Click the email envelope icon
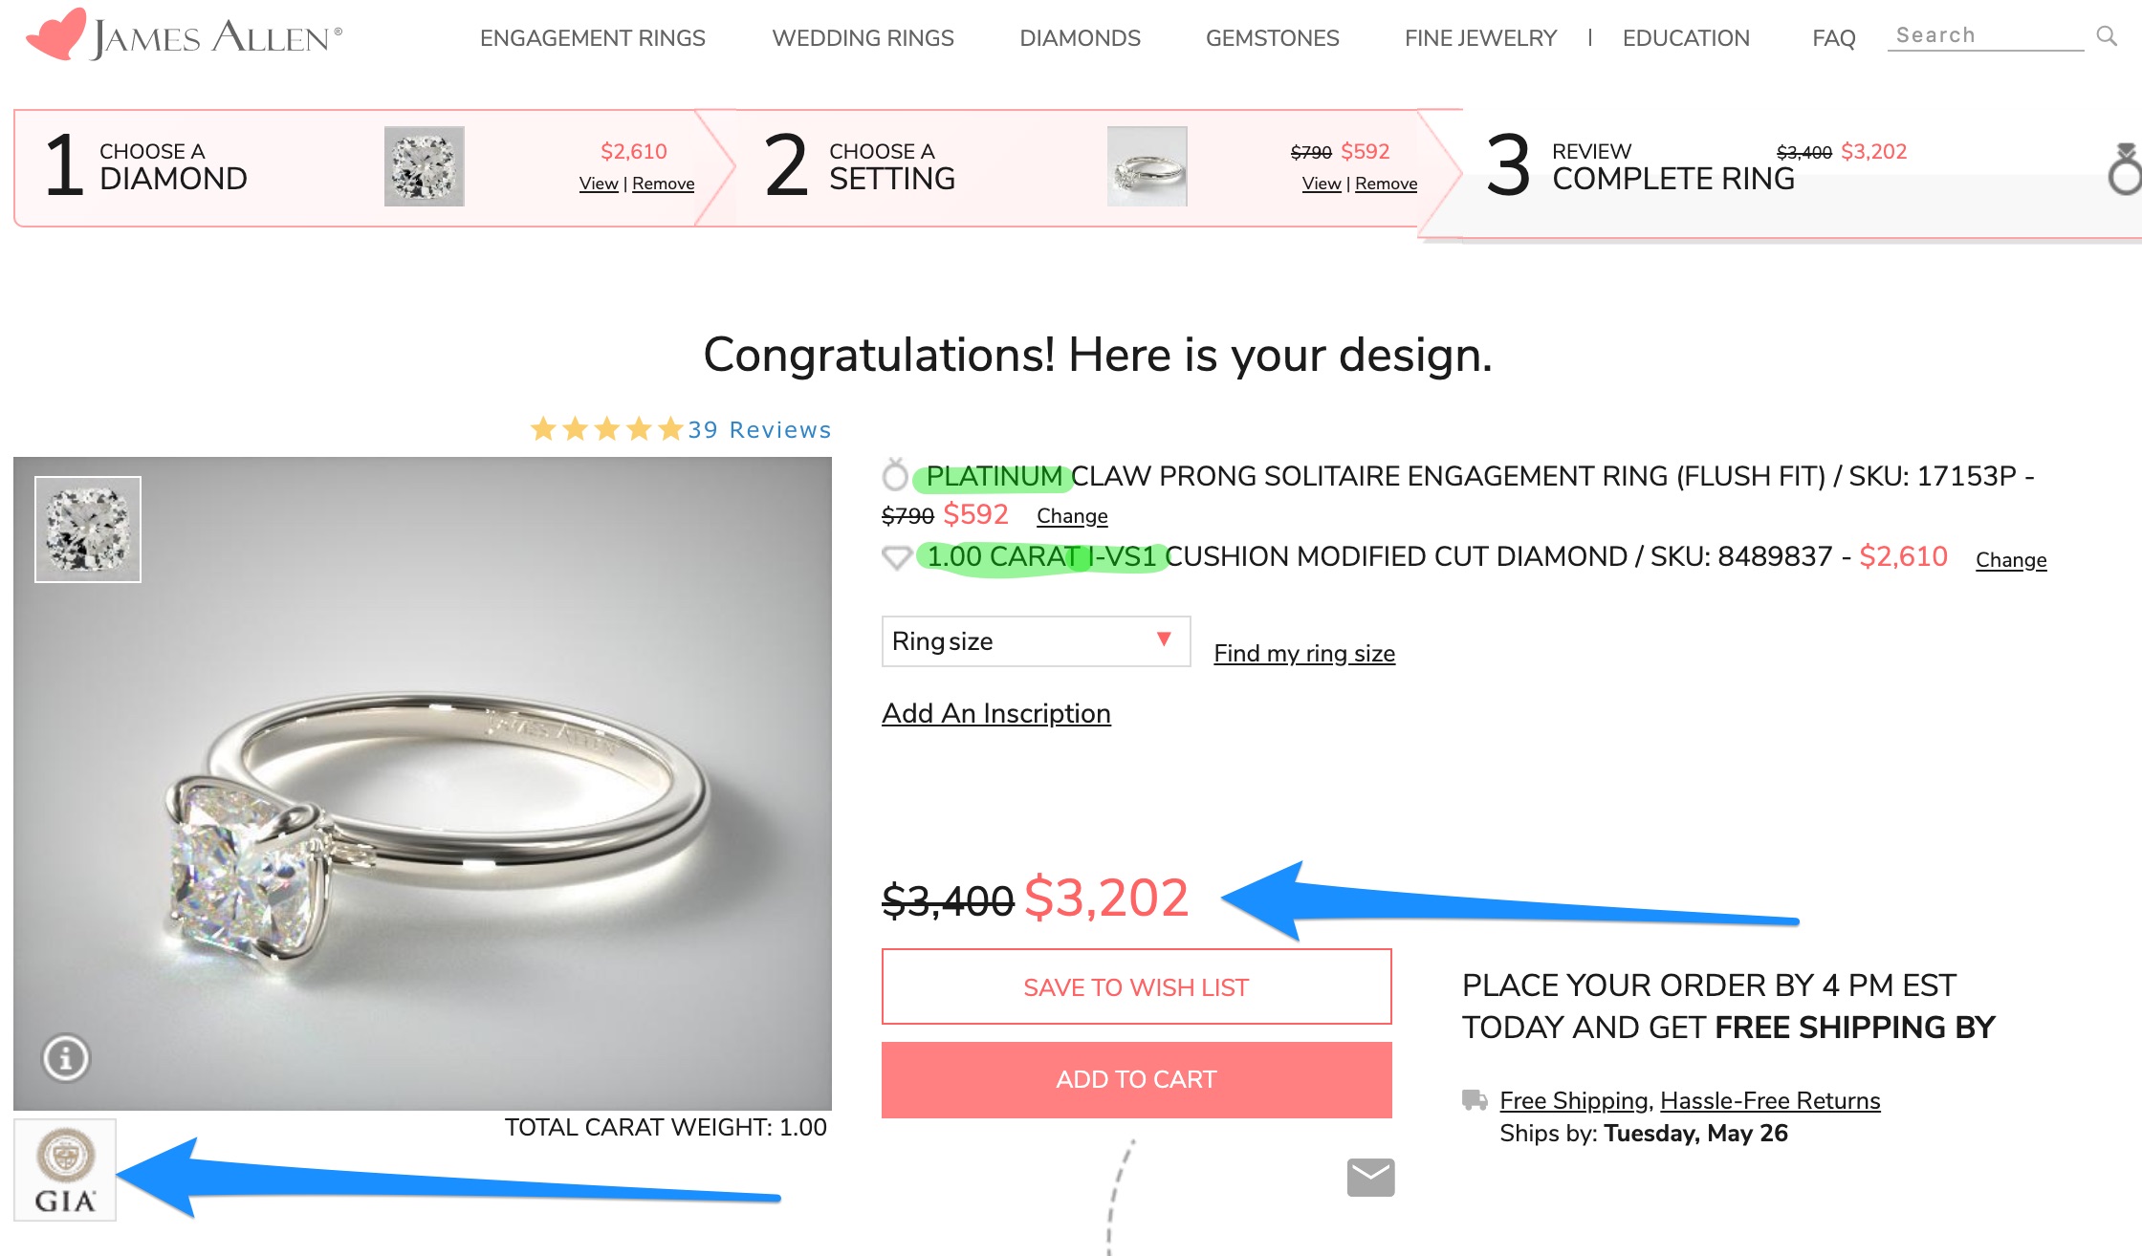This screenshot has width=2142, height=1256. click(1370, 1178)
